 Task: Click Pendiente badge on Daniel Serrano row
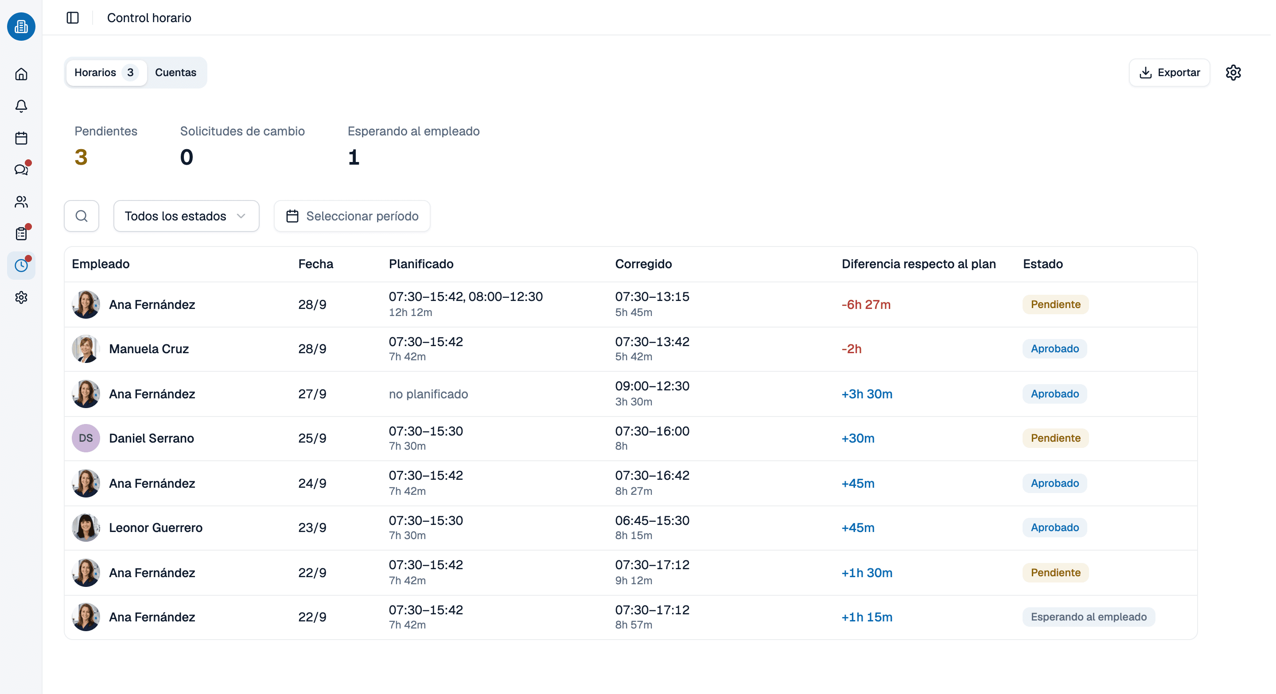pyautogui.click(x=1055, y=438)
